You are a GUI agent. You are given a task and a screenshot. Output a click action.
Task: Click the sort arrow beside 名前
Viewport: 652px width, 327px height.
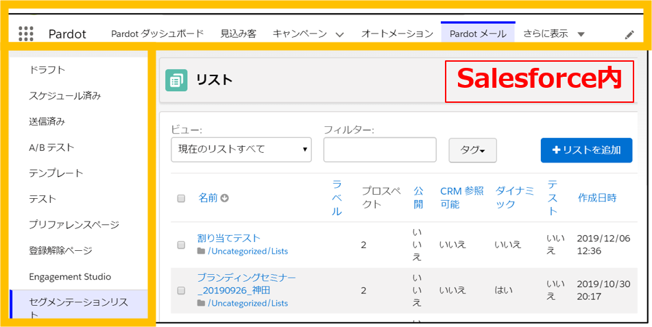click(x=224, y=198)
